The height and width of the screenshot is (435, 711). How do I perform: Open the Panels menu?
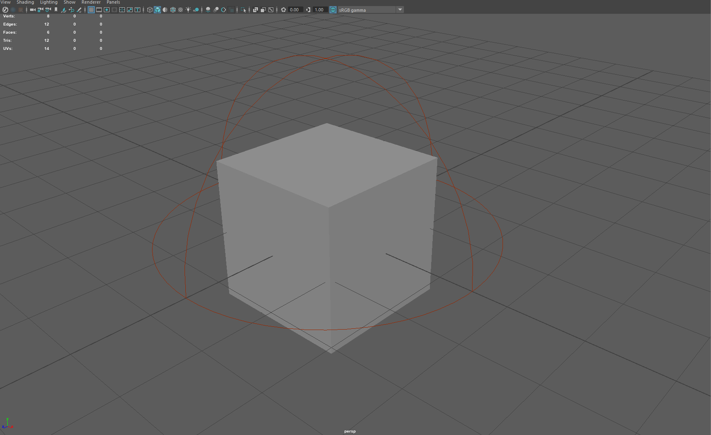[x=113, y=2]
